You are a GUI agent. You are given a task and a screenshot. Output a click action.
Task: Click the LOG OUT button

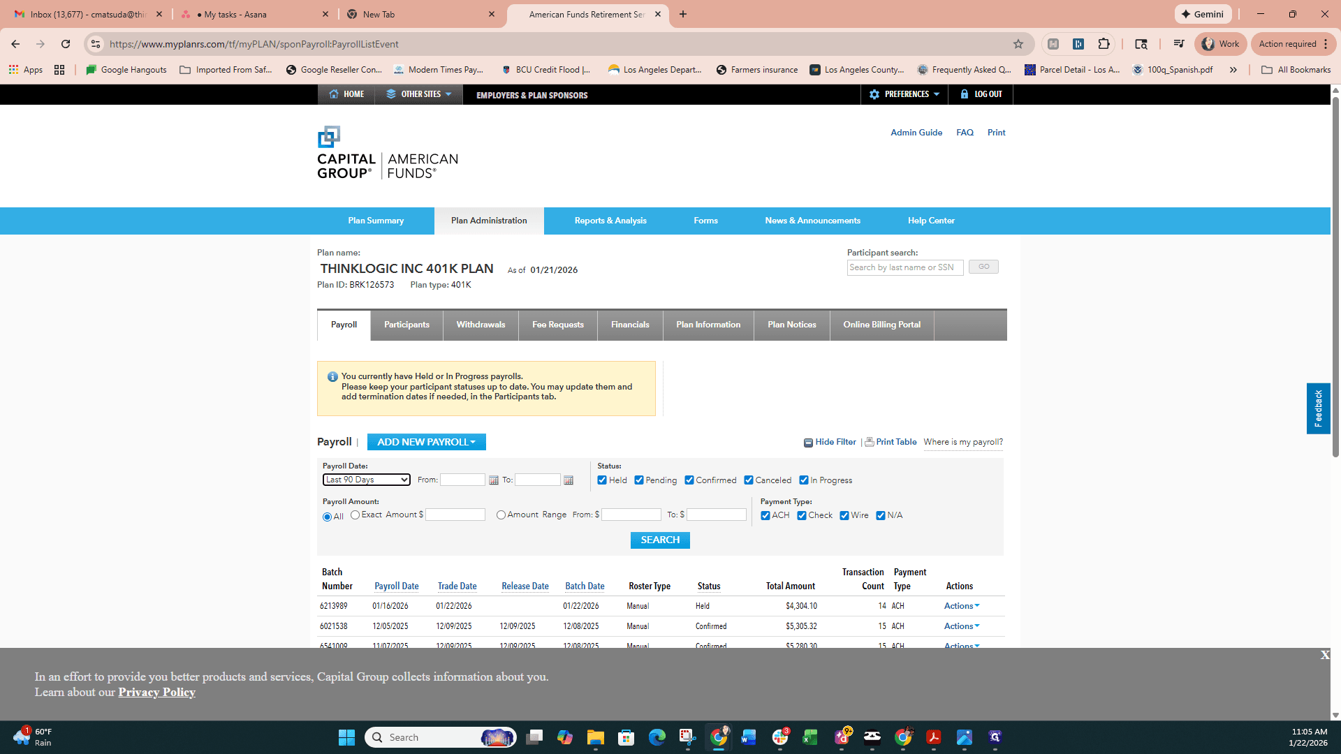(x=981, y=94)
